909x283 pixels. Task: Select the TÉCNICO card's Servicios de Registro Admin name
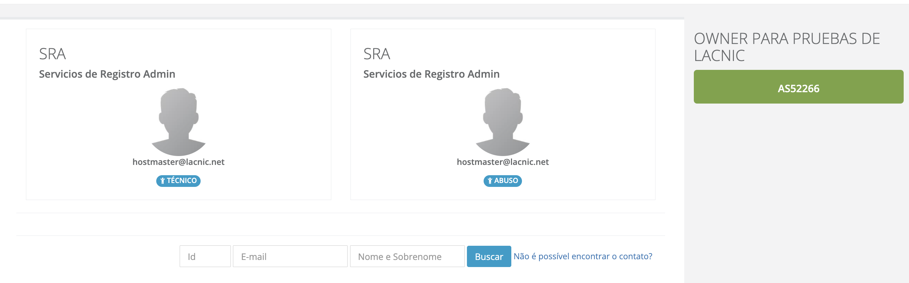107,74
